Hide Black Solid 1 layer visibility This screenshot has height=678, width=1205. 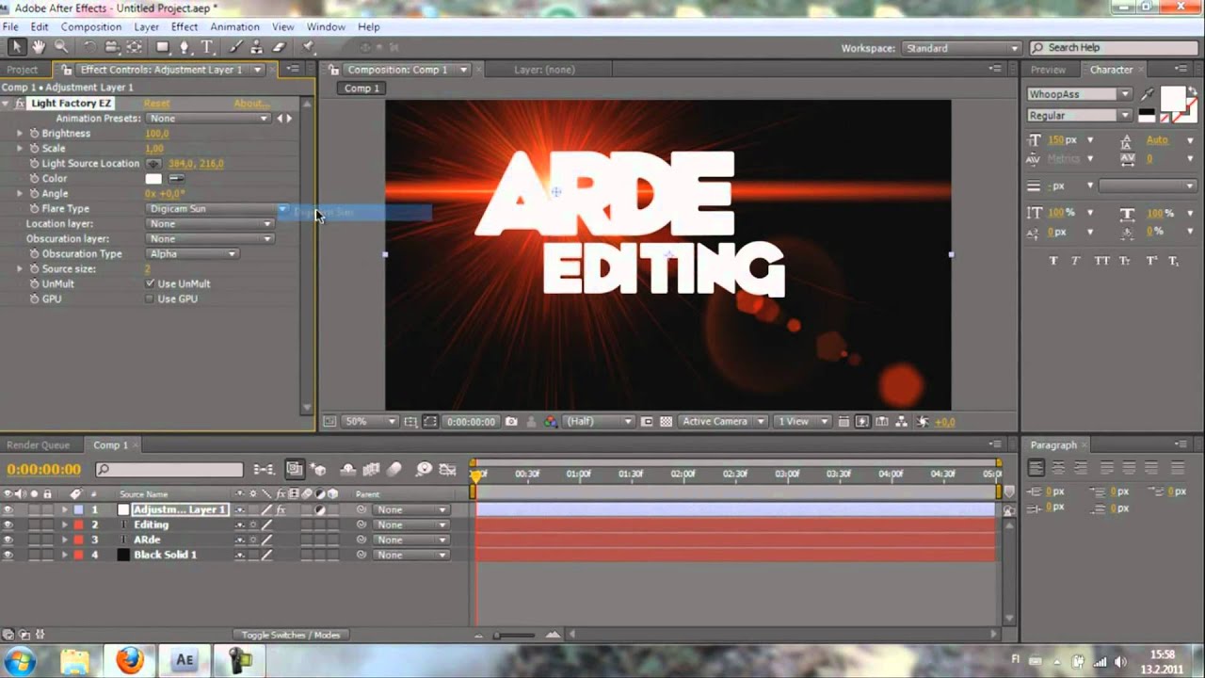pyautogui.click(x=8, y=555)
